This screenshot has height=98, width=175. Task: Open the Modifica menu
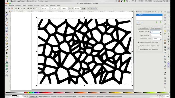pyautogui.click(x=11, y=5)
